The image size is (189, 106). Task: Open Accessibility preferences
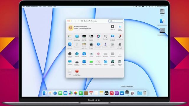(x=98, y=44)
